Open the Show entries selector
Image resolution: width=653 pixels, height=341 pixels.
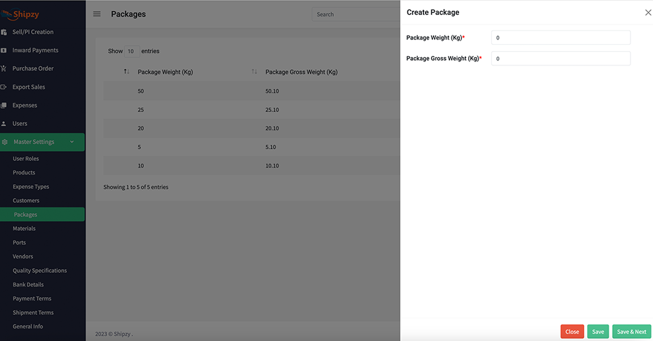tap(132, 51)
